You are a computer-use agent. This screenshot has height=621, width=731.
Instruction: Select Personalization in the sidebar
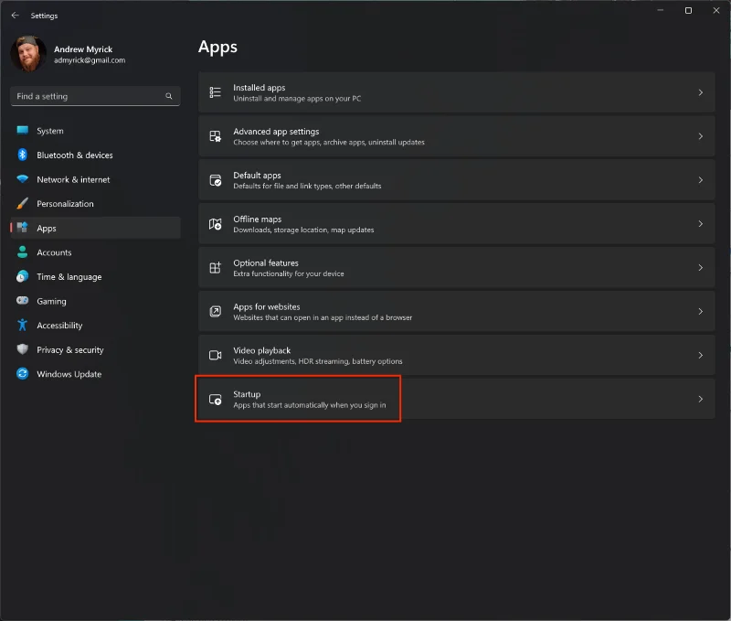click(65, 204)
